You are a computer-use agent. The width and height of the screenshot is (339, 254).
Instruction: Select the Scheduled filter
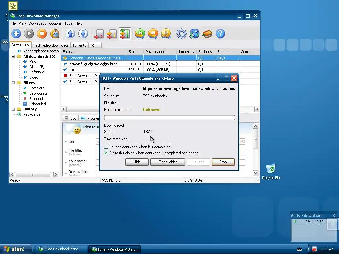point(38,104)
